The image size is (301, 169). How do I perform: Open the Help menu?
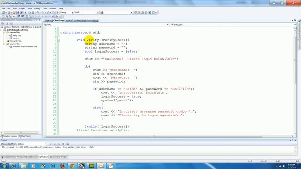coord(61,8)
